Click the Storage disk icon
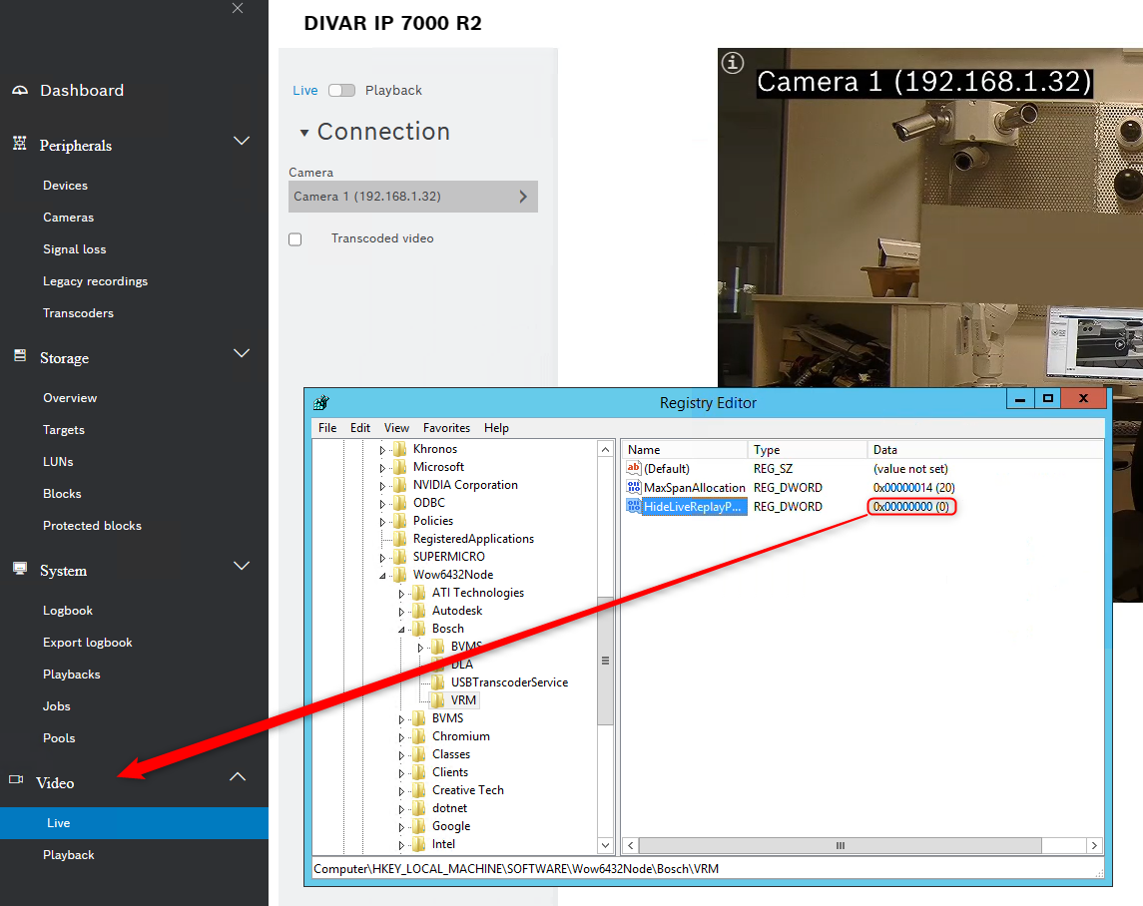Image resolution: width=1143 pixels, height=906 pixels. 20,355
